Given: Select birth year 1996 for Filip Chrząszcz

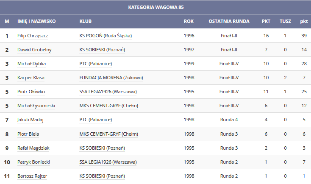Looking at the screenshot, I should [x=189, y=36].
